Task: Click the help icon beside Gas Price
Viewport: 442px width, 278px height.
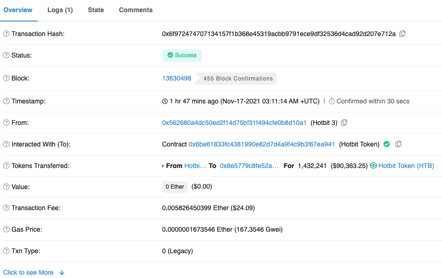Action: pos(7,229)
